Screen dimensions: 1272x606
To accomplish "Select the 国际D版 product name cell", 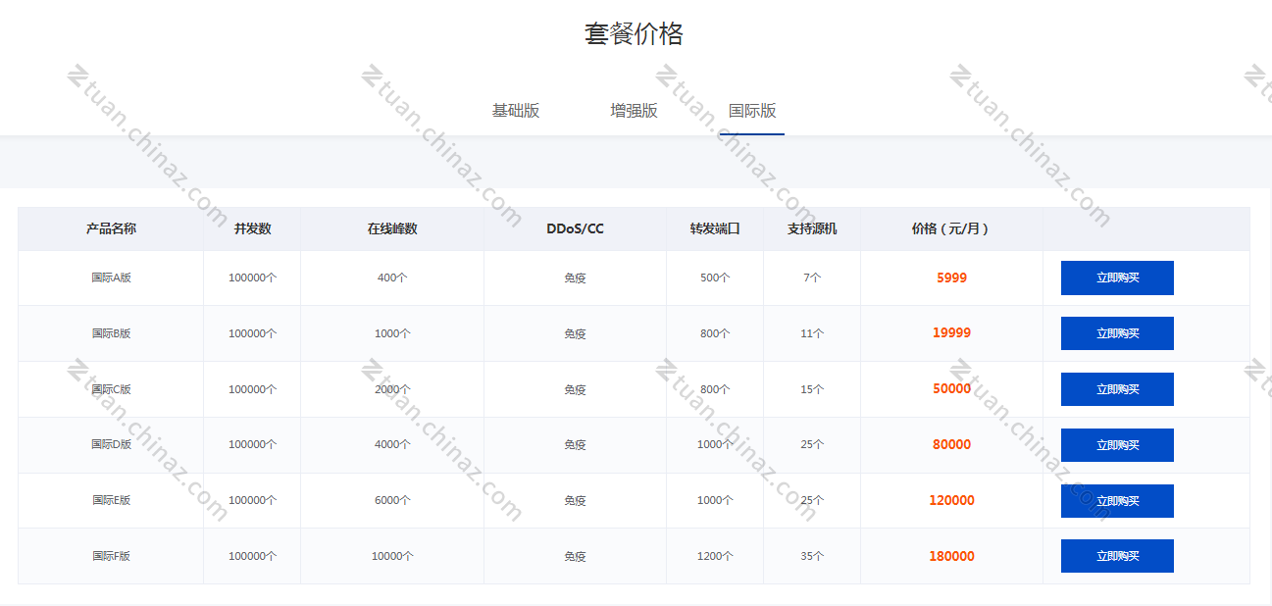I will coord(111,444).
